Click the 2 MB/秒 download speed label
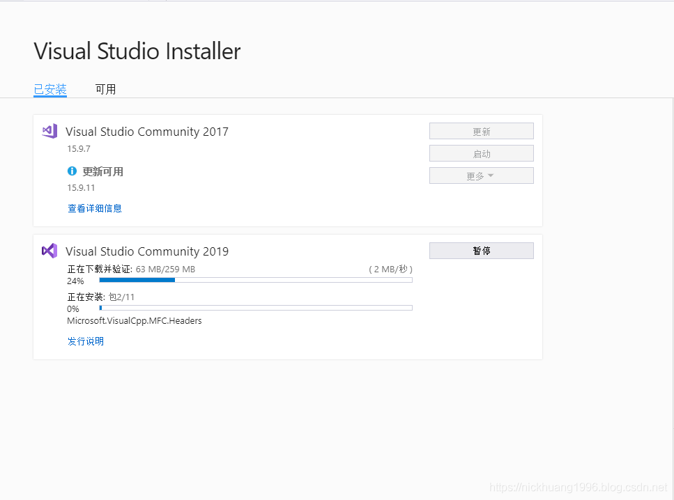The height and width of the screenshot is (500, 674). 390,269
